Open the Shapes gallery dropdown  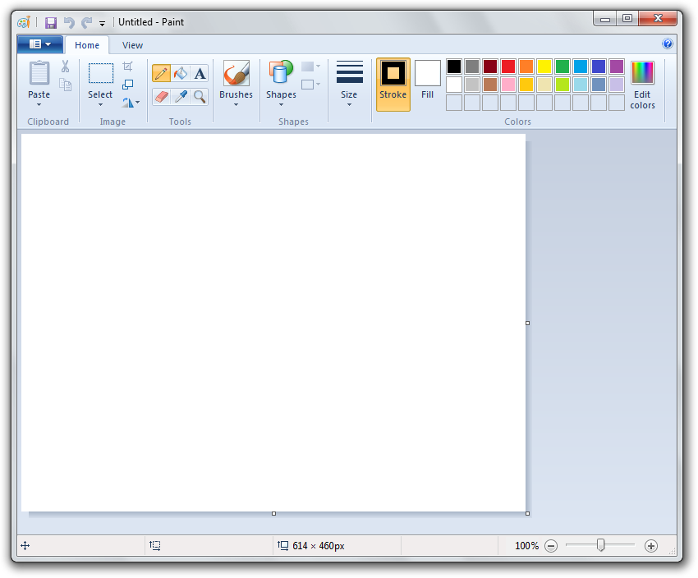coord(281,104)
